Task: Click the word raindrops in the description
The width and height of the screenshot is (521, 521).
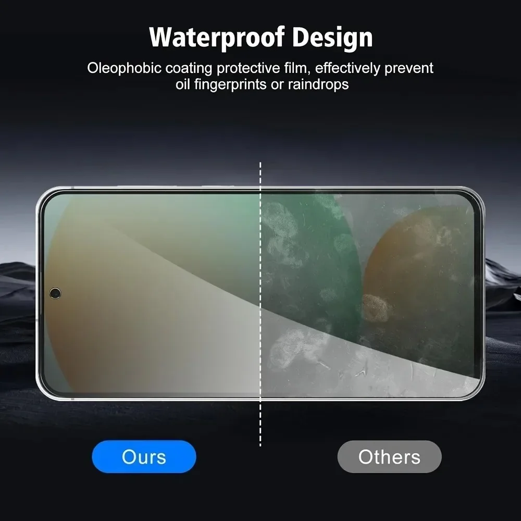Action: pyautogui.click(x=318, y=84)
